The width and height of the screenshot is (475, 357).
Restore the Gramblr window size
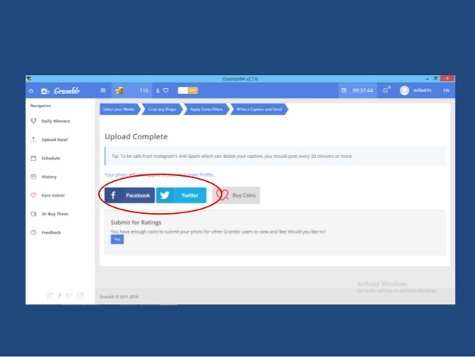coord(436,78)
